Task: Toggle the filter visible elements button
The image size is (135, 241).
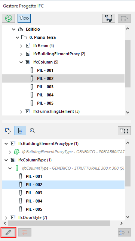Action: coord(24,18)
